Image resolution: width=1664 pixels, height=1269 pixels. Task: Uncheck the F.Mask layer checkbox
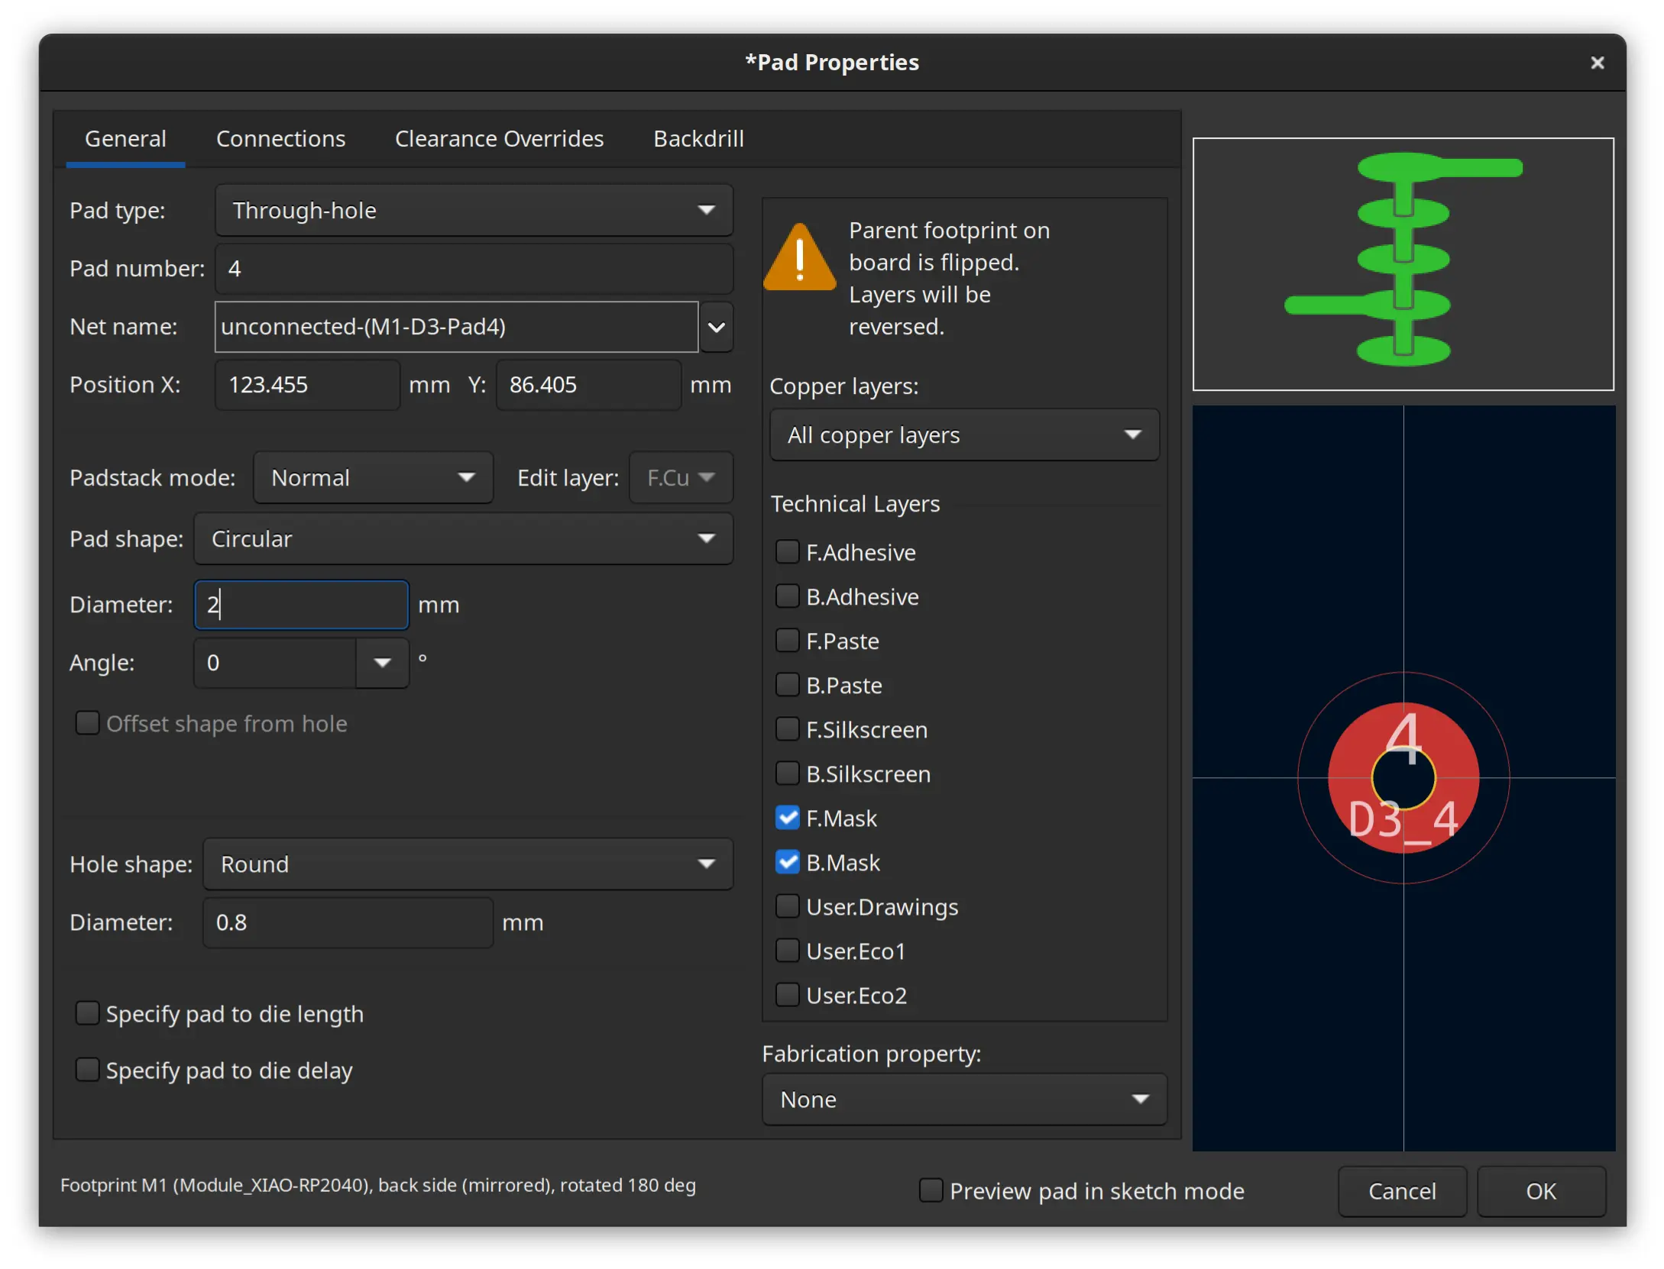pyautogui.click(x=787, y=819)
